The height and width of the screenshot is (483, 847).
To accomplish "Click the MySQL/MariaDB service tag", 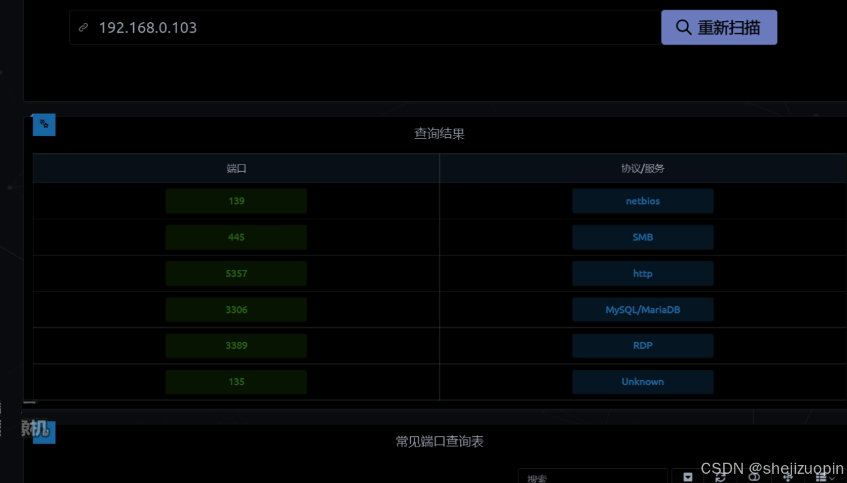I will click(x=643, y=310).
